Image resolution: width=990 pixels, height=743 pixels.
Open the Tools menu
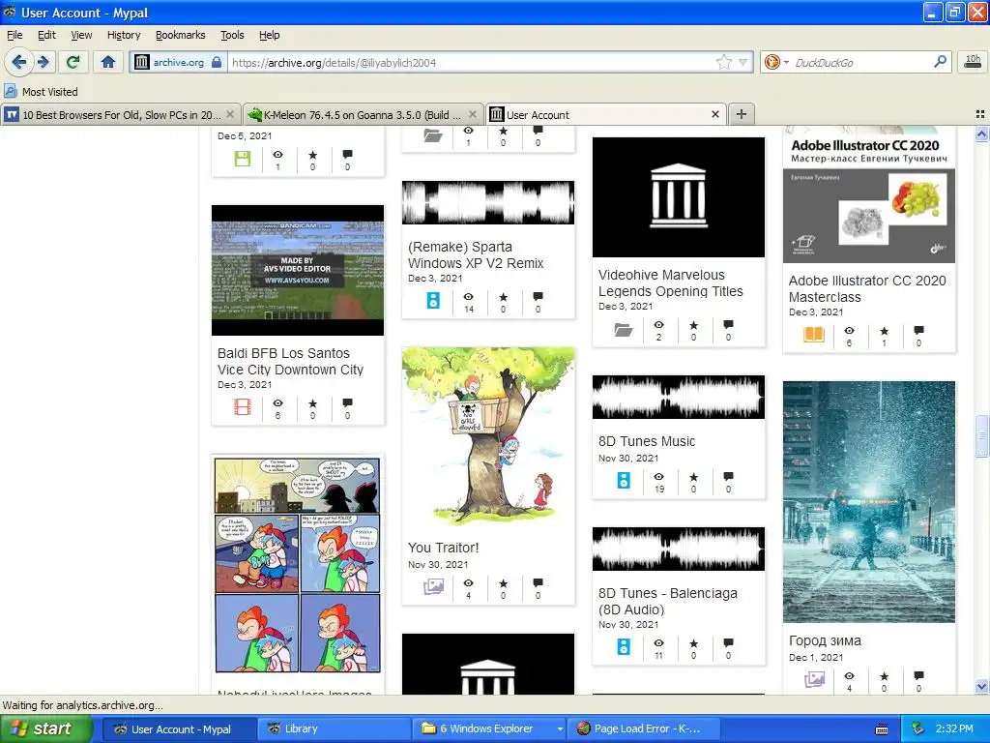[x=232, y=36]
